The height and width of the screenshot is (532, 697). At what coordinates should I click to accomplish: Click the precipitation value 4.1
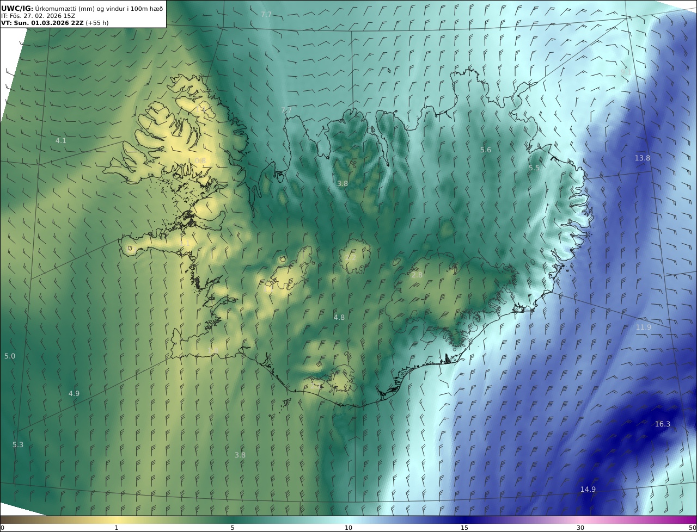click(x=61, y=140)
